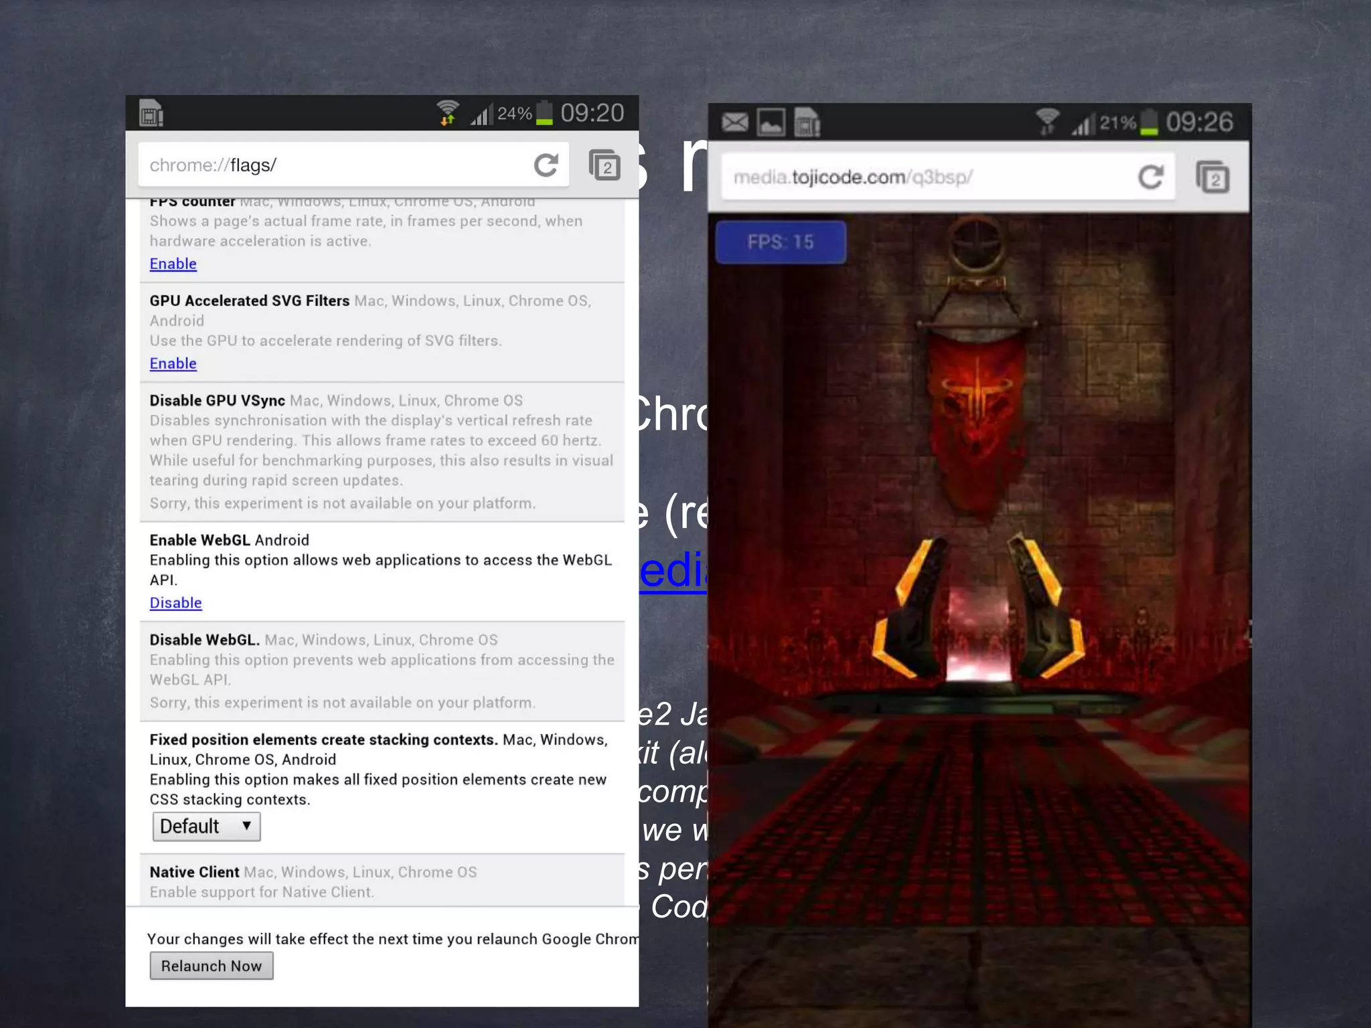Click 'Your changes will take effect' notice

click(393, 939)
